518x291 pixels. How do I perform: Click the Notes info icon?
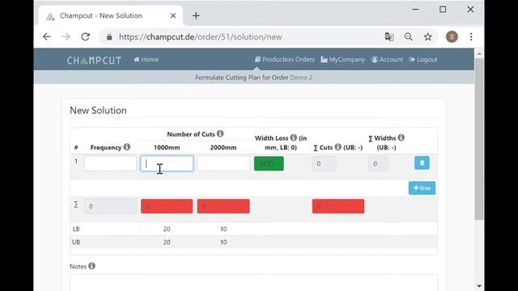click(x=91, y=266)
